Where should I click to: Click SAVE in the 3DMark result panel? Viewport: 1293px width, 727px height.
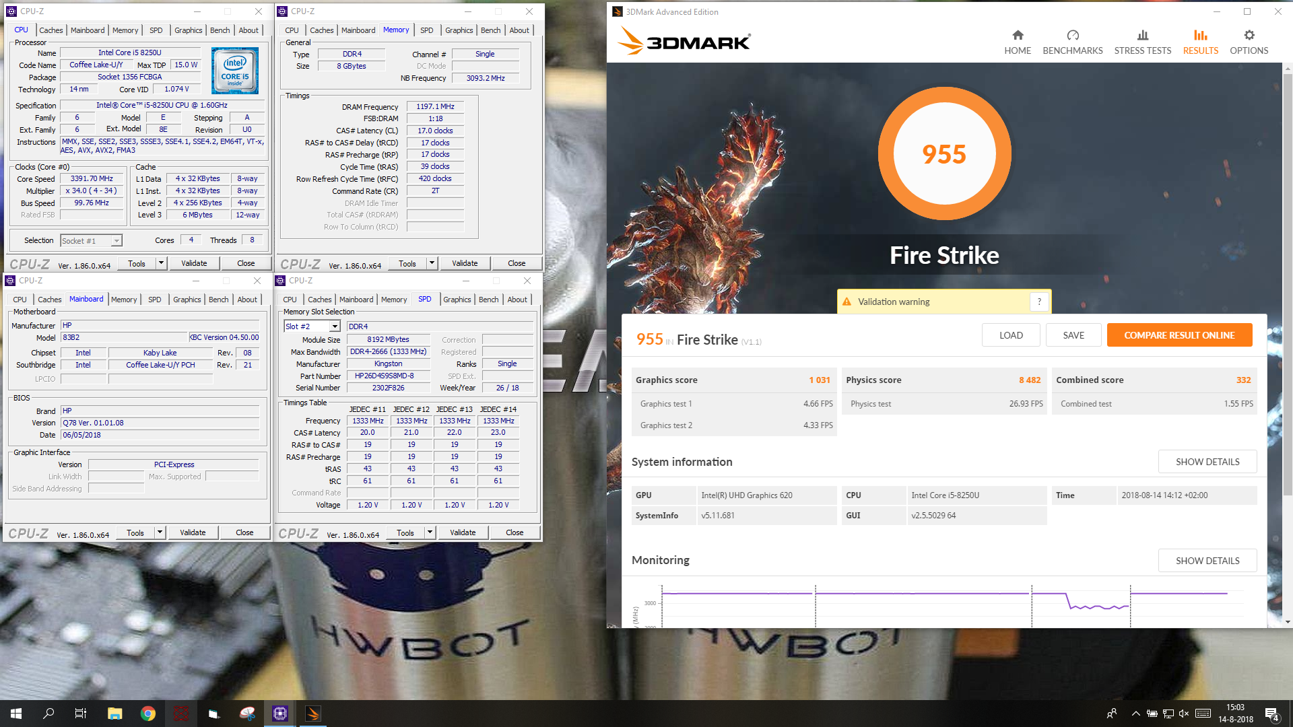coord(1073,335)
